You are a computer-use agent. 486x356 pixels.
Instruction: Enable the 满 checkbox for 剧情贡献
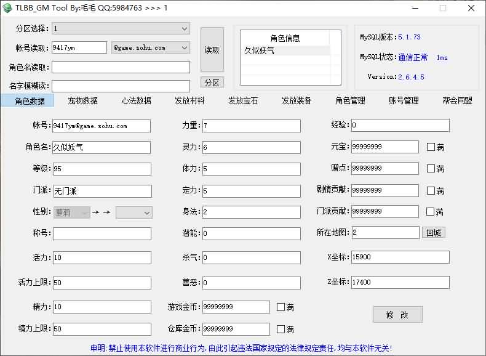click(x=431, y=190)
